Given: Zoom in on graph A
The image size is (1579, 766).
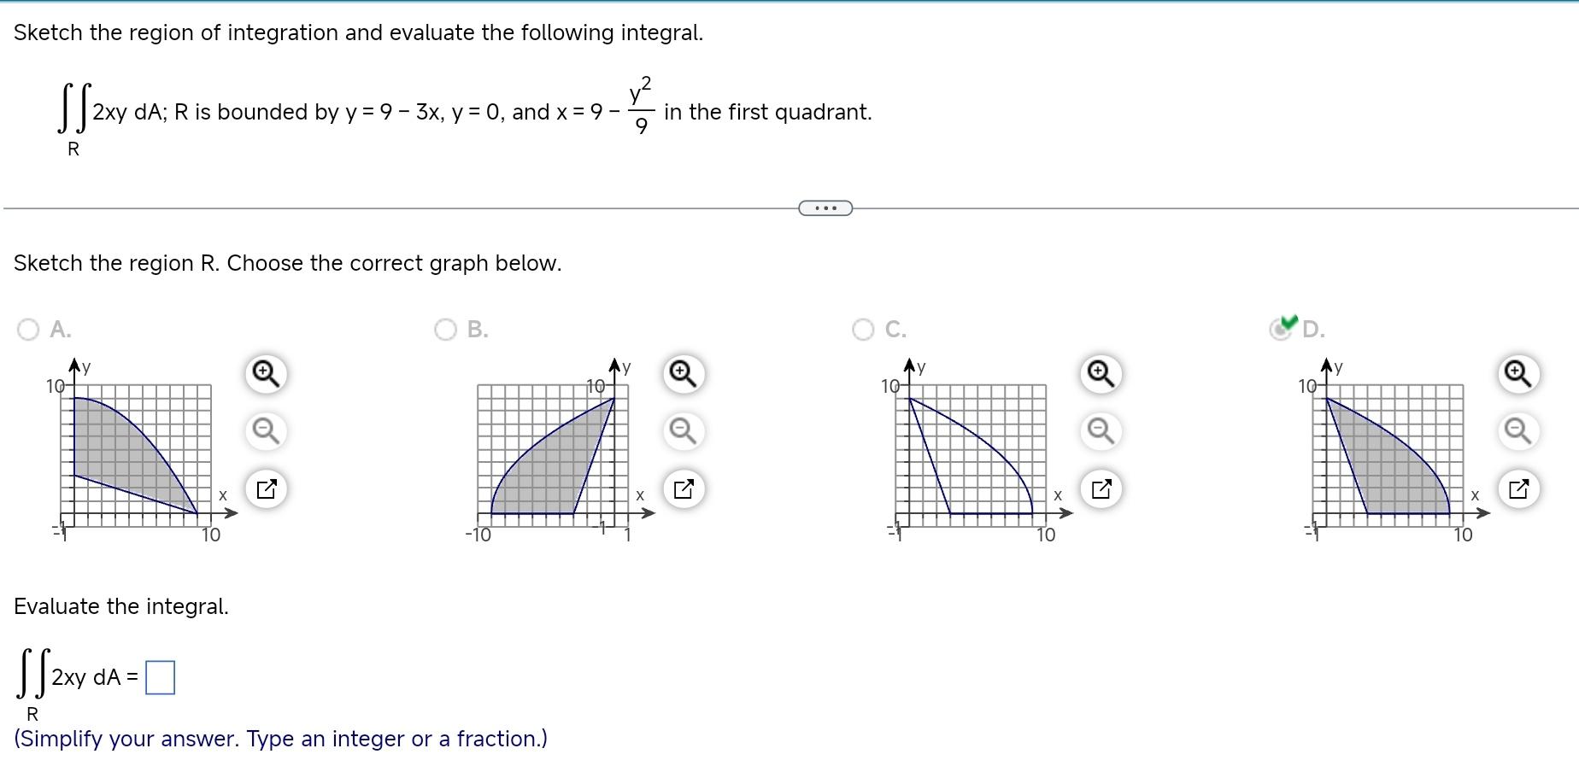Looking at the screenshot, I should tap(265, 373).
